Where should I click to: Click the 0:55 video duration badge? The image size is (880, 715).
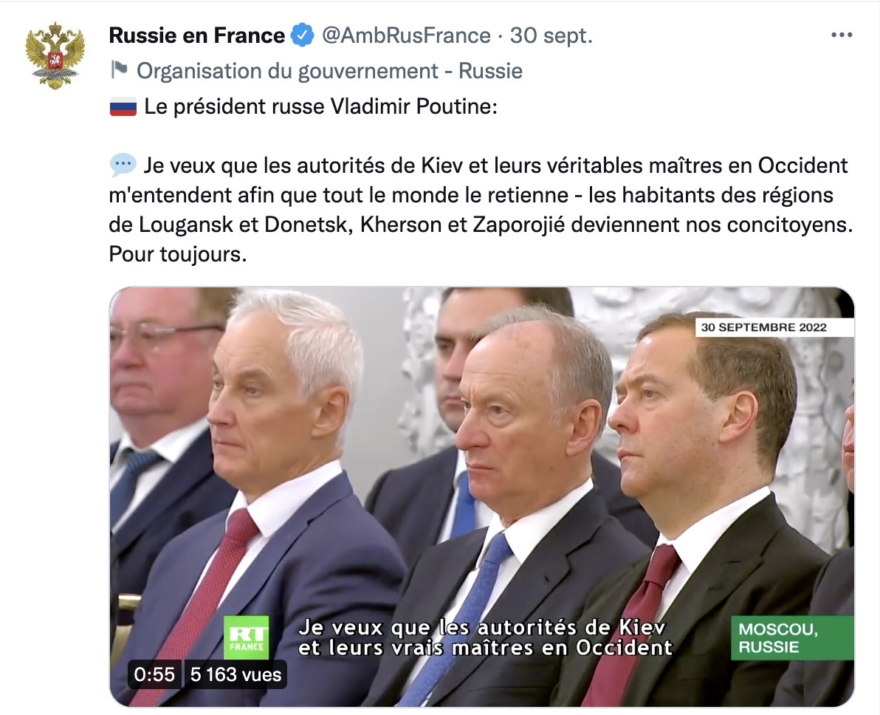click(x=155, y=674)
